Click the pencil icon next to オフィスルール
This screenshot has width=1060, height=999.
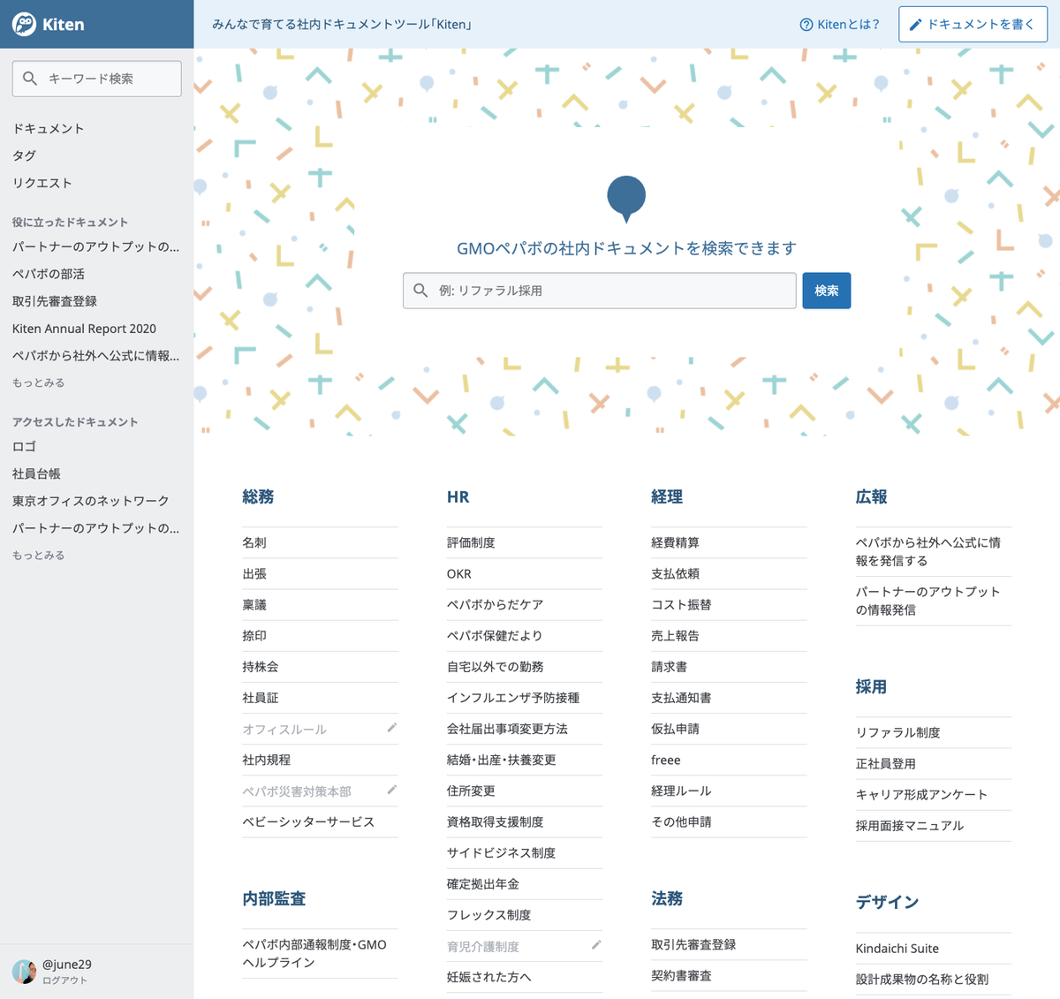[x=392, y=728]
